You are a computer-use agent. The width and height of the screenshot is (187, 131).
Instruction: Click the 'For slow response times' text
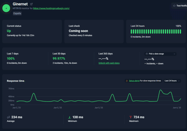150,81
